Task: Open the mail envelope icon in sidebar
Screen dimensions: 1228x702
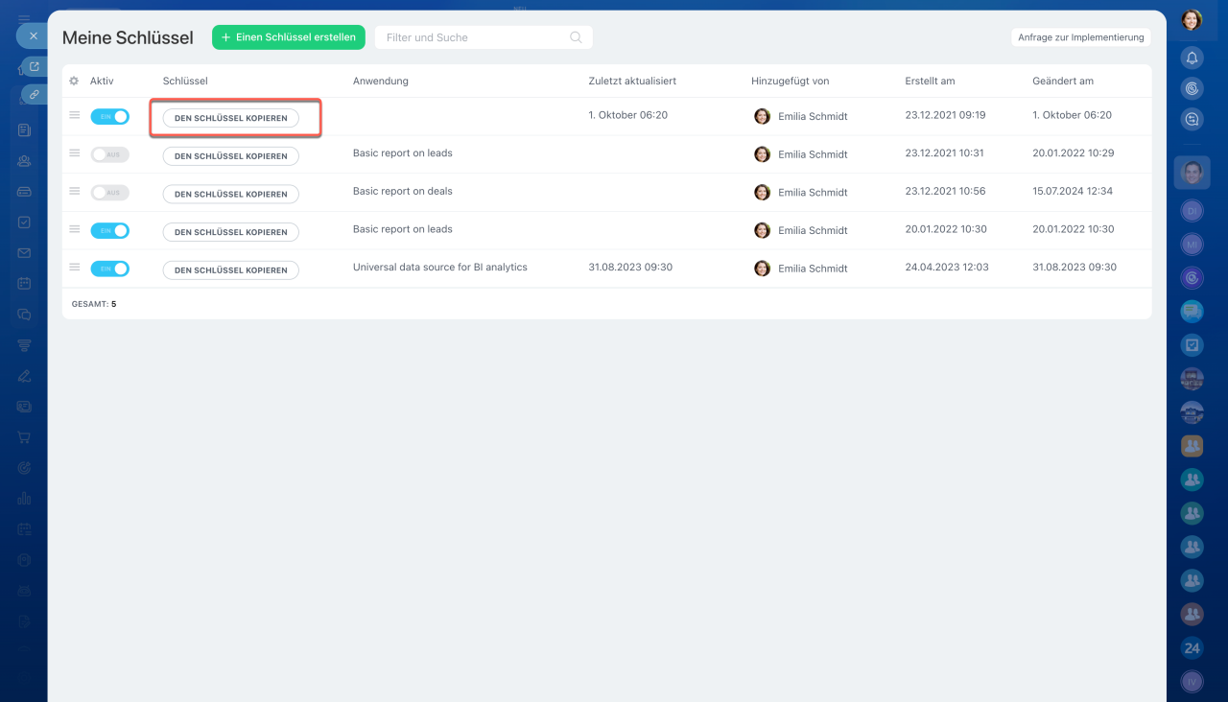Action: pyautogui.click(x=24, y=253)
